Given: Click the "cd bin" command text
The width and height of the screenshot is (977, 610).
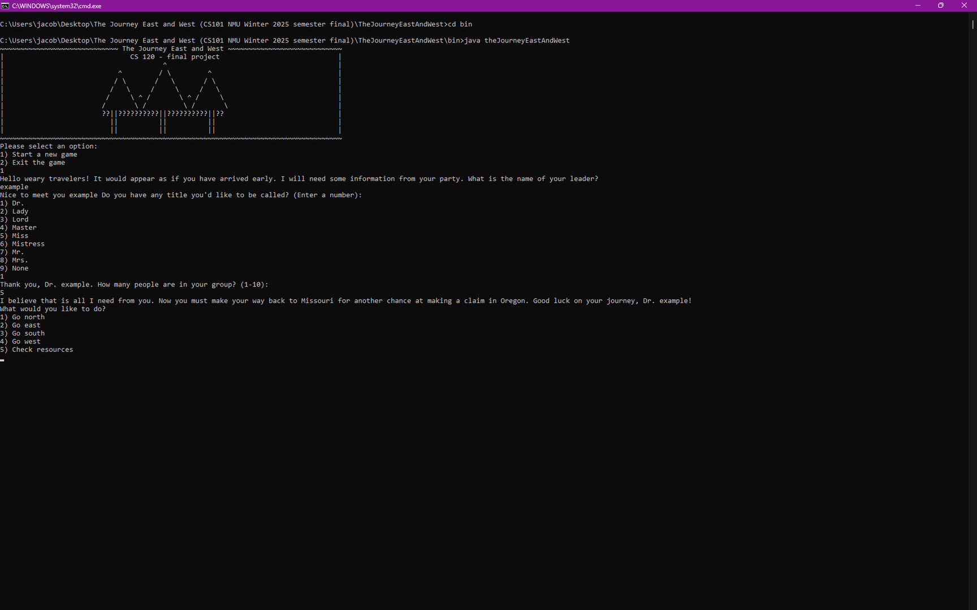Looking at the screenshot, I should click(460, 24).
